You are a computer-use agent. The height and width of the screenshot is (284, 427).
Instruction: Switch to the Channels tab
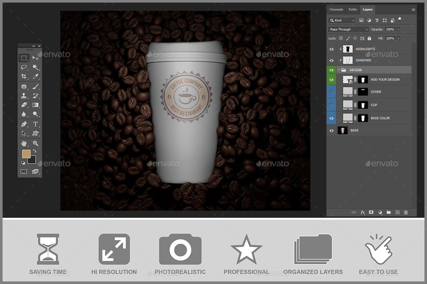click(336, 9)
